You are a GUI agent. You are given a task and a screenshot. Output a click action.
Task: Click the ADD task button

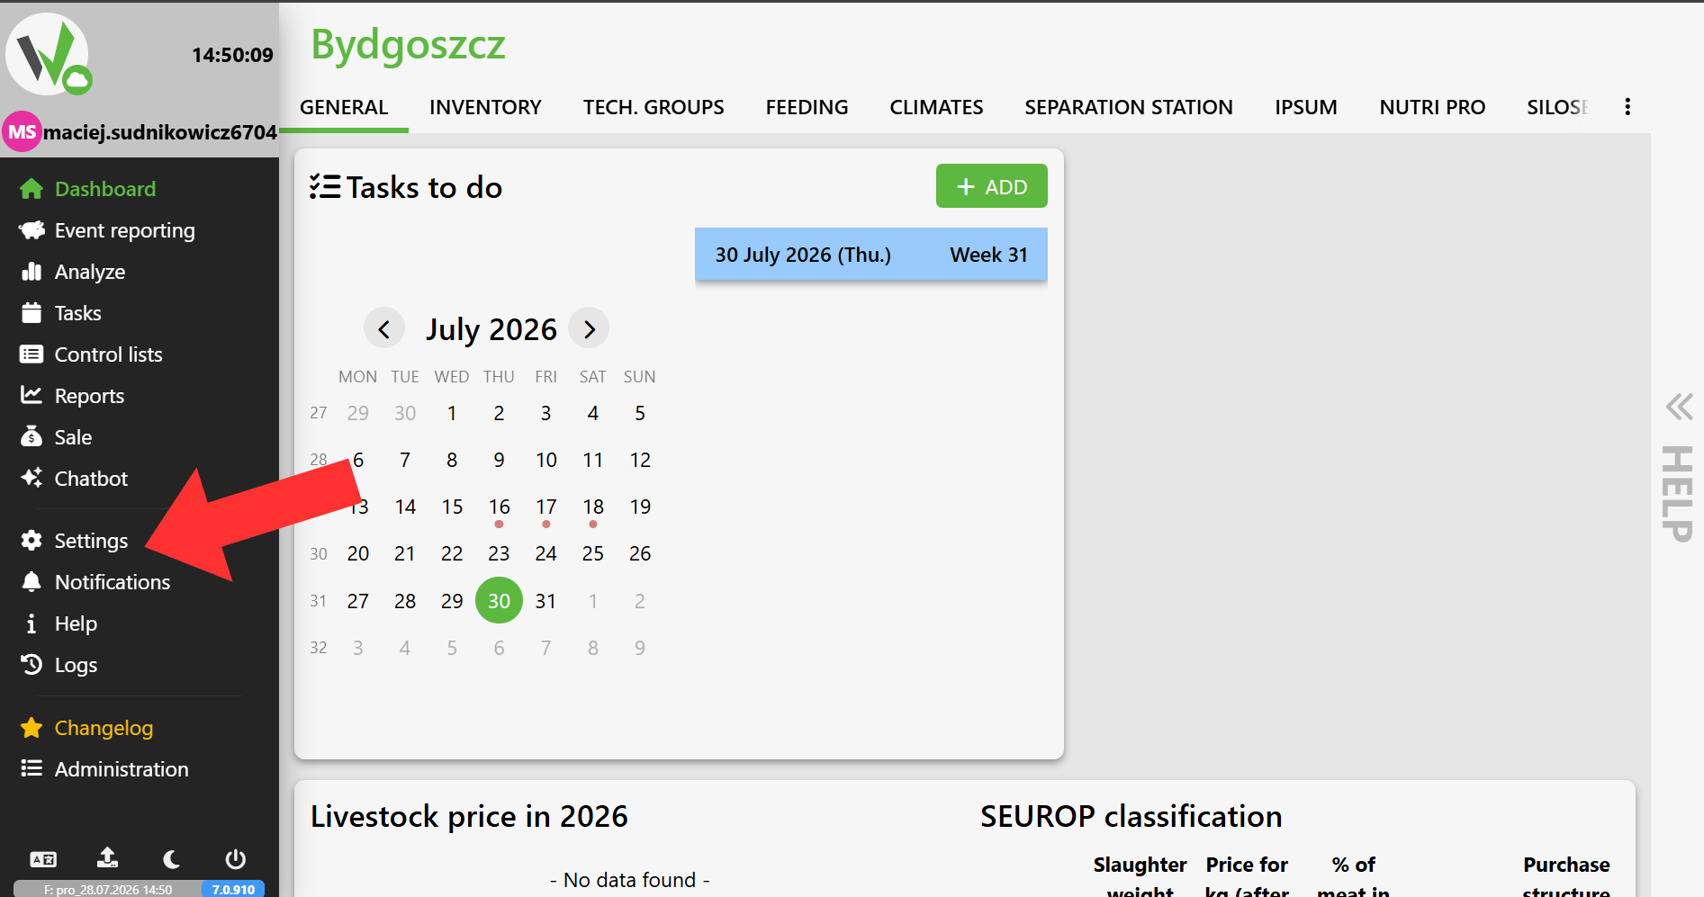pos(992,186)
